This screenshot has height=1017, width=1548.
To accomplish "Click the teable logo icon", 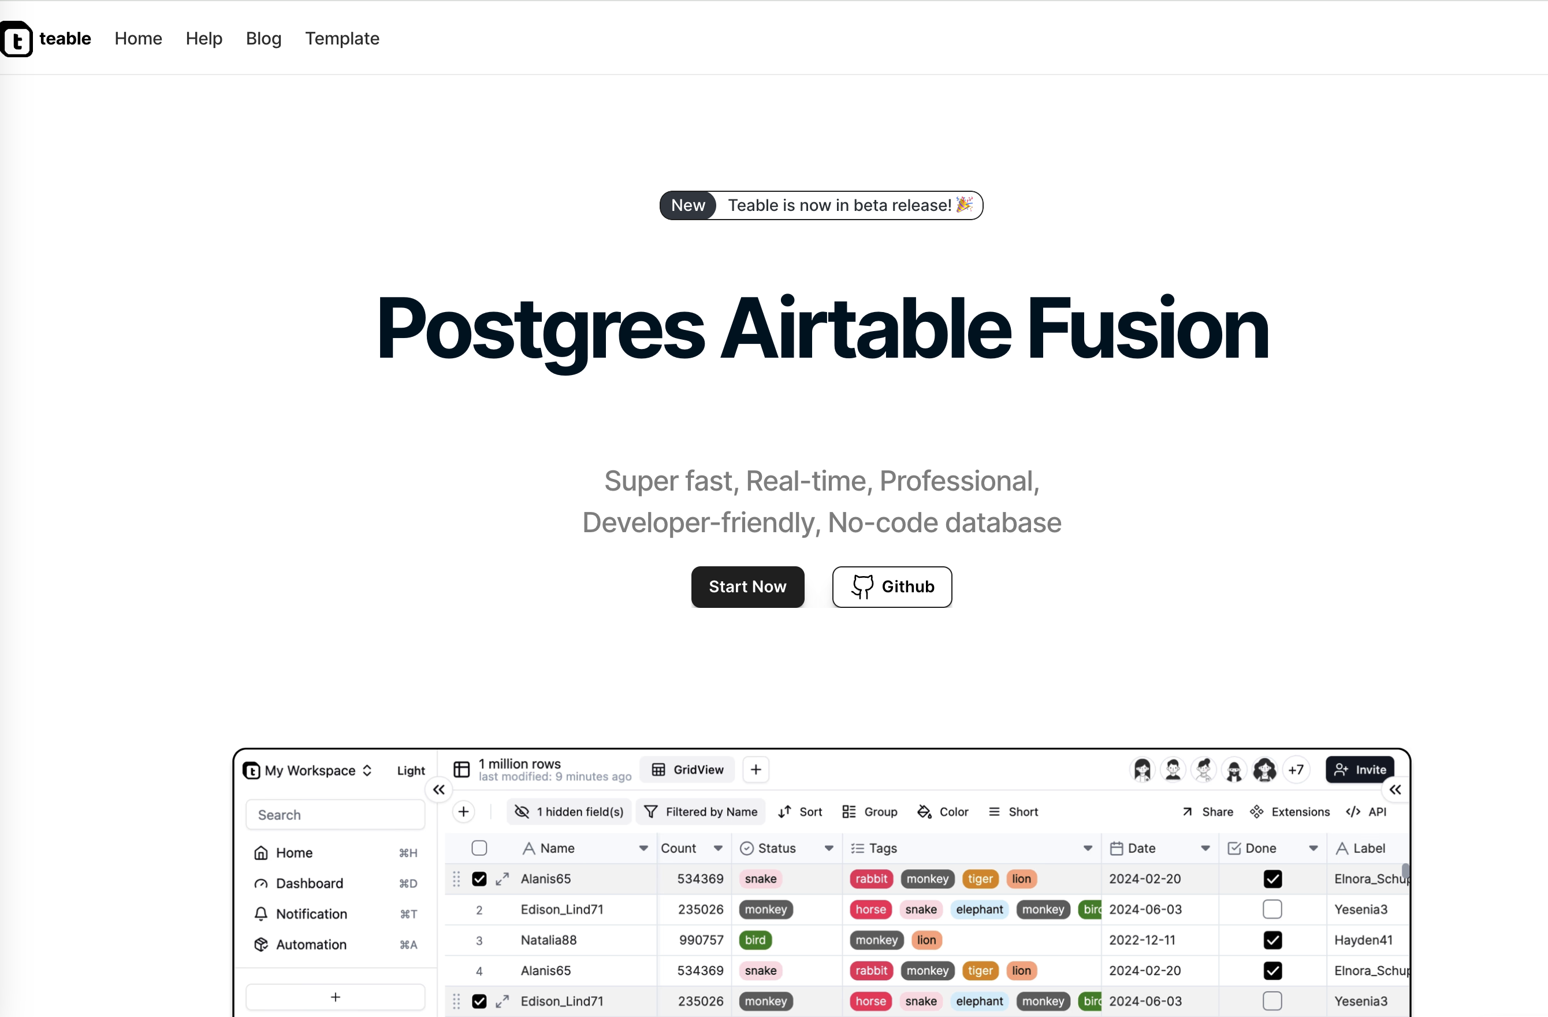I will point(16,39).
